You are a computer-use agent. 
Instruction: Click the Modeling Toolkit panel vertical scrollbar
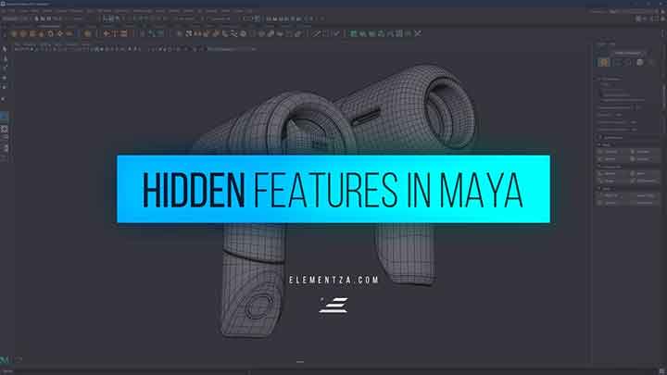pos(663,93)
